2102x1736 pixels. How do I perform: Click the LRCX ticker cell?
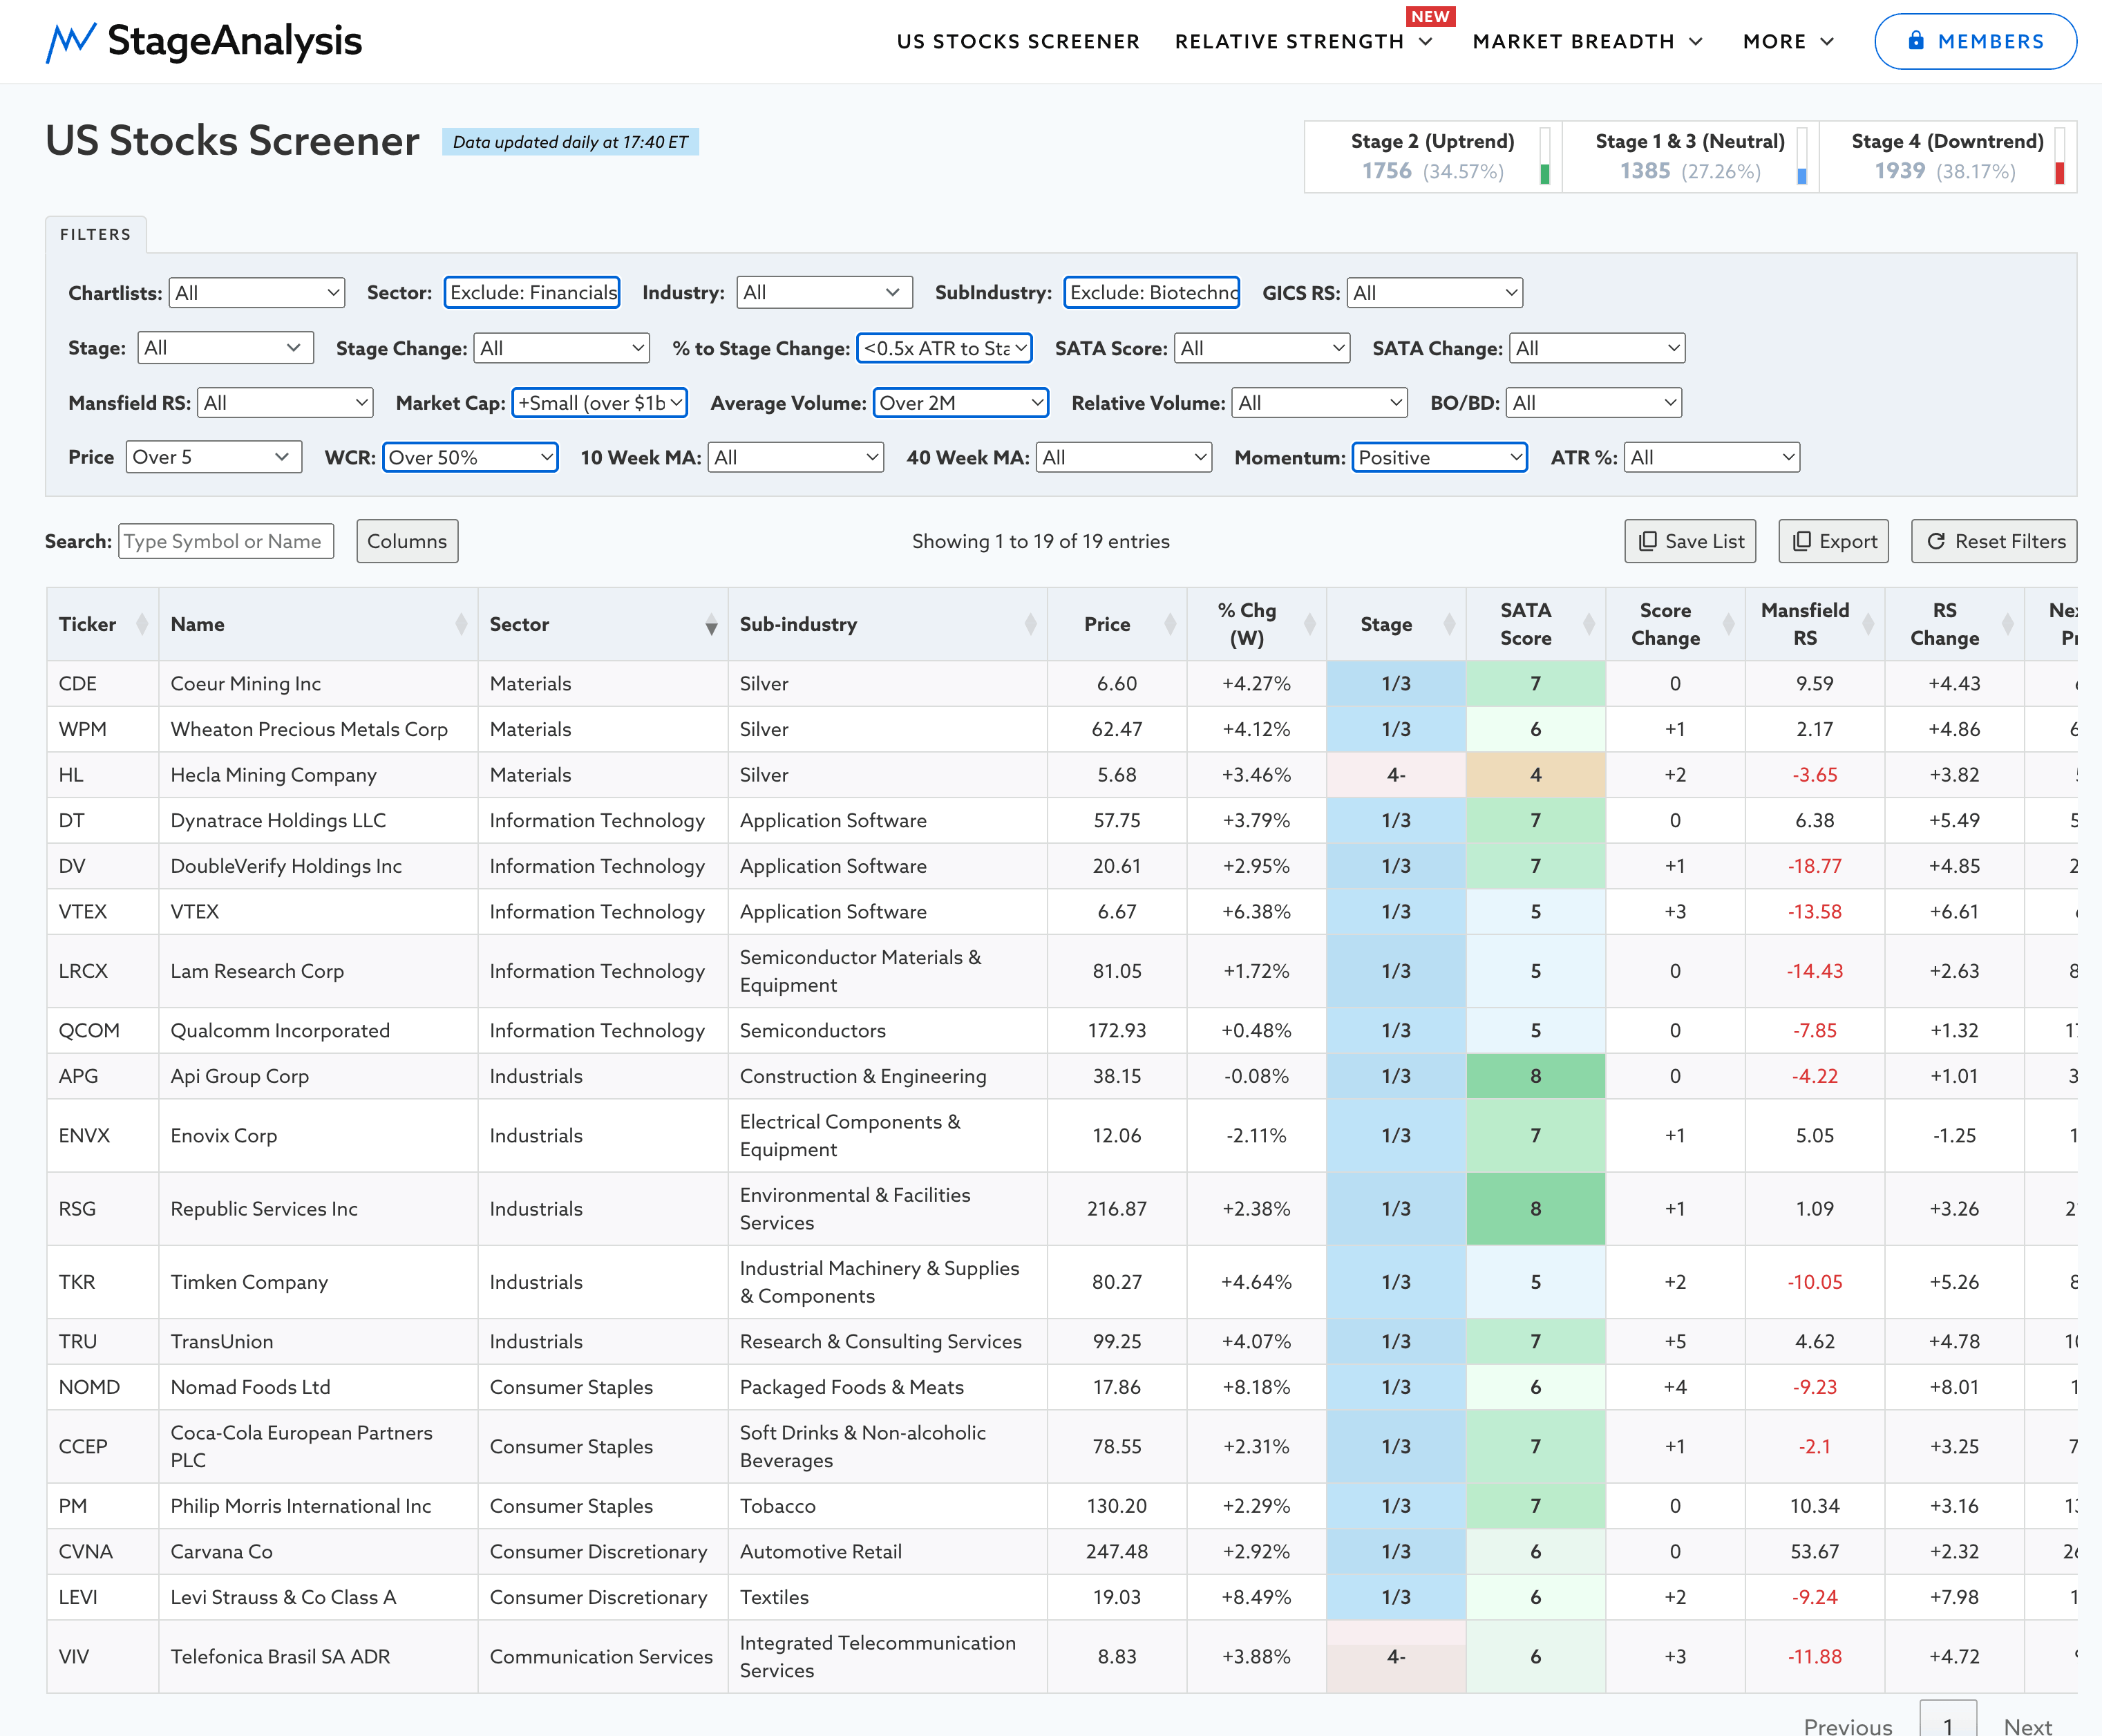pos(102,970)
